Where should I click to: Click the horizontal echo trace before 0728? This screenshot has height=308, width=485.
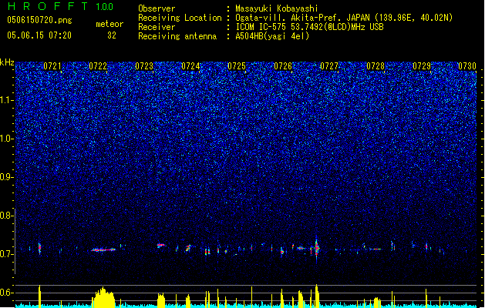(x=376, y=249)
